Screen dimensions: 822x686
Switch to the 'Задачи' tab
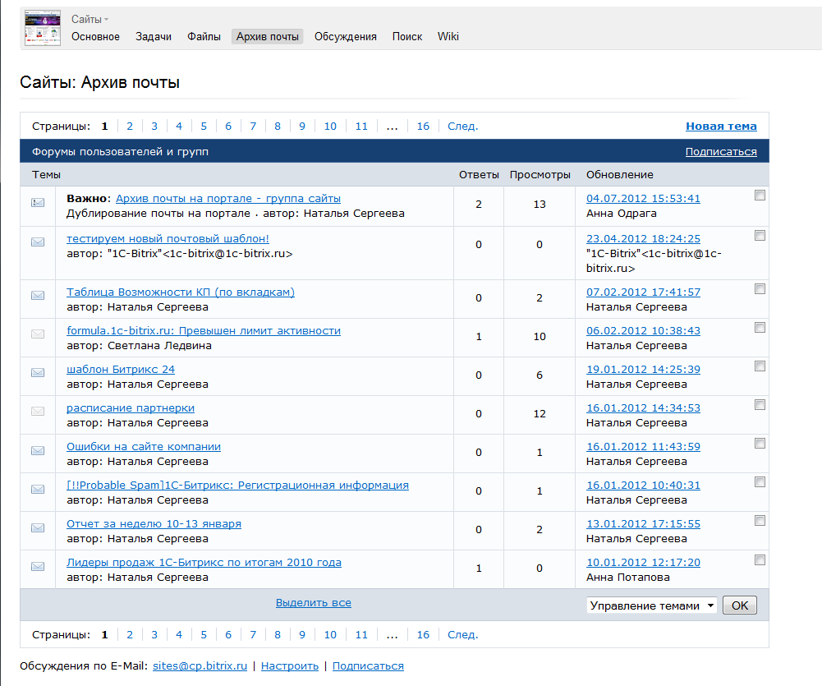154,36
